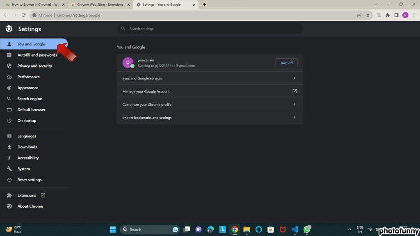Close the Chrome Web Store tab
This screenshot has height=236, width=420.
click(128, 5)
